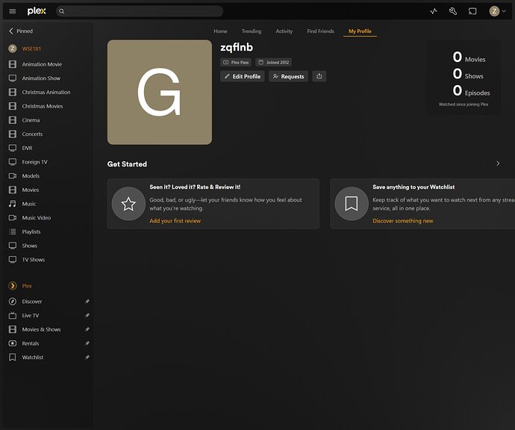Open the Activity pulse icon in top bar
The width and height of the screenshot is (515, 430).
tap(434, 11)
